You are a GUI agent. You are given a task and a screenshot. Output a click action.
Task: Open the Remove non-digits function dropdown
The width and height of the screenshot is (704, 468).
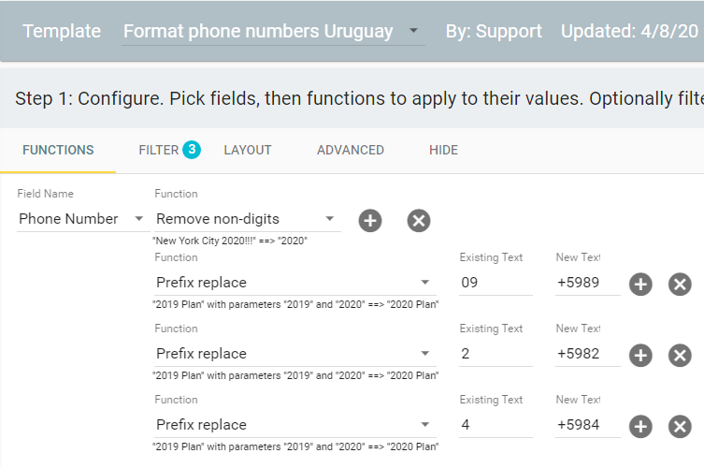tap(330, 219)
